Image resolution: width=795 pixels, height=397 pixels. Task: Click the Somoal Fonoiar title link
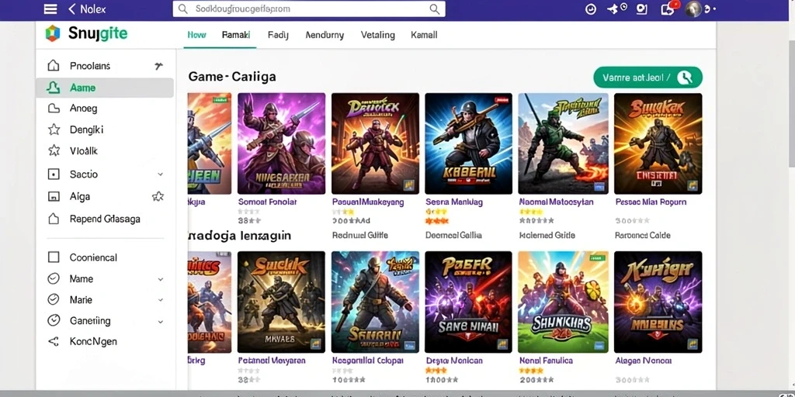pyautogui.click(x=267, y=202)
